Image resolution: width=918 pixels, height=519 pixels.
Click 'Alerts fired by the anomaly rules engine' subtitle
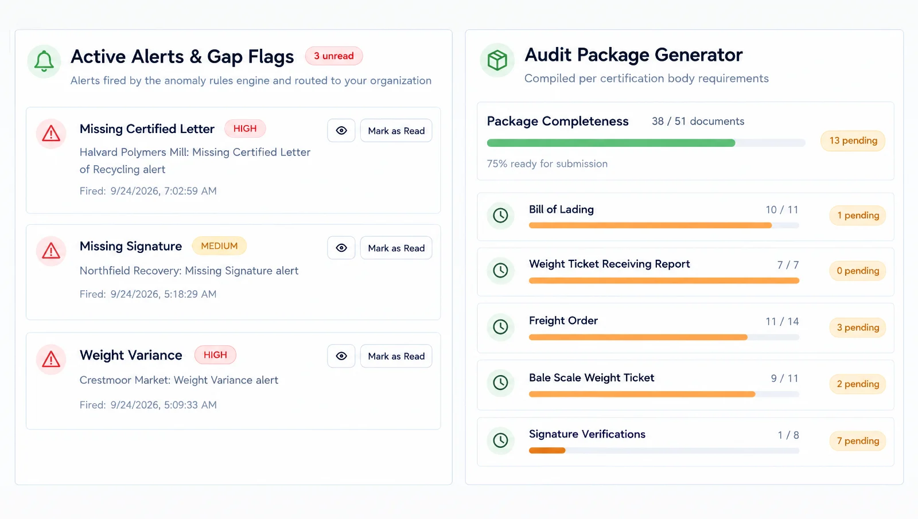pos(251,81)
